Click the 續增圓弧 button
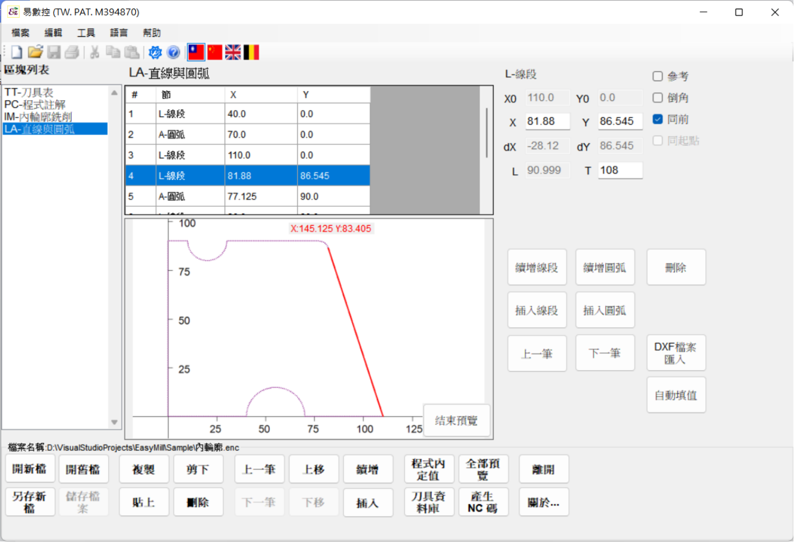The image size is (794, 542). coord(605,268)
